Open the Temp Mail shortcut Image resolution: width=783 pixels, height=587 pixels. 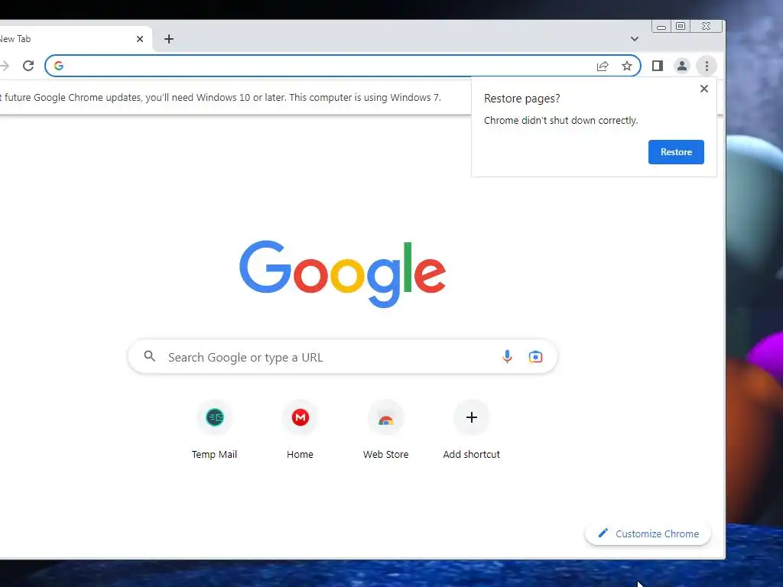pos(214,430)
